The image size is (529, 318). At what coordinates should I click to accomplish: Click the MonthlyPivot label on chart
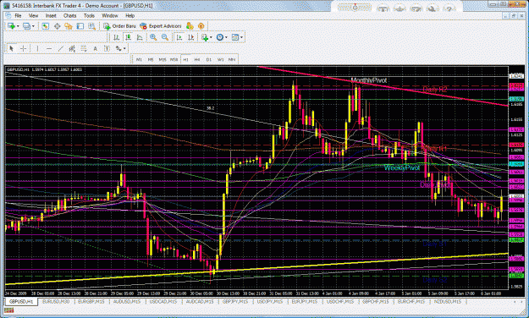click(x=369, y=80)
